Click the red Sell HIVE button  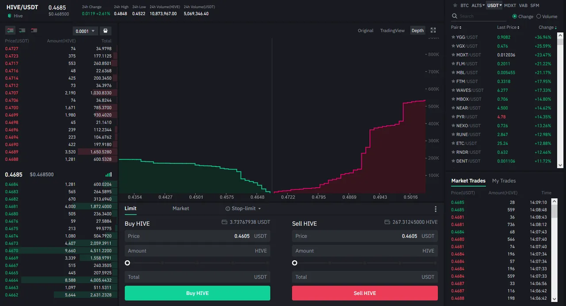tap(365, 293)
